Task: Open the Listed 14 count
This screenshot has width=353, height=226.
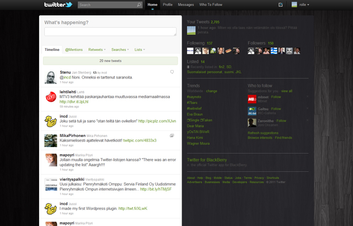Action: tap(202, 62)
